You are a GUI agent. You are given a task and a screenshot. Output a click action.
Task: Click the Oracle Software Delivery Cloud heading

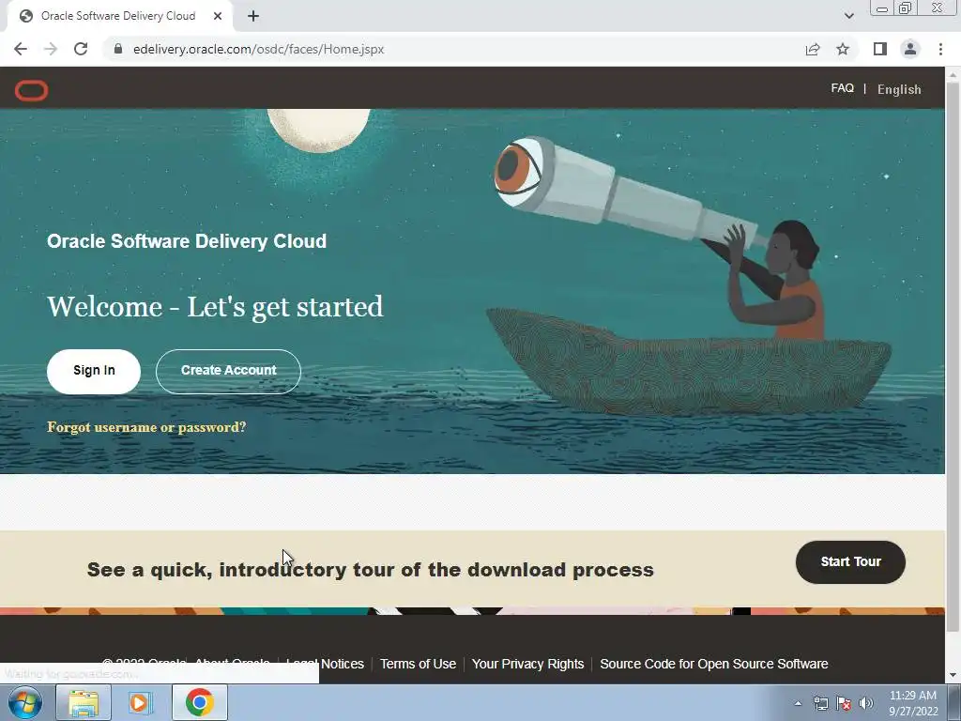coord(187,241)
